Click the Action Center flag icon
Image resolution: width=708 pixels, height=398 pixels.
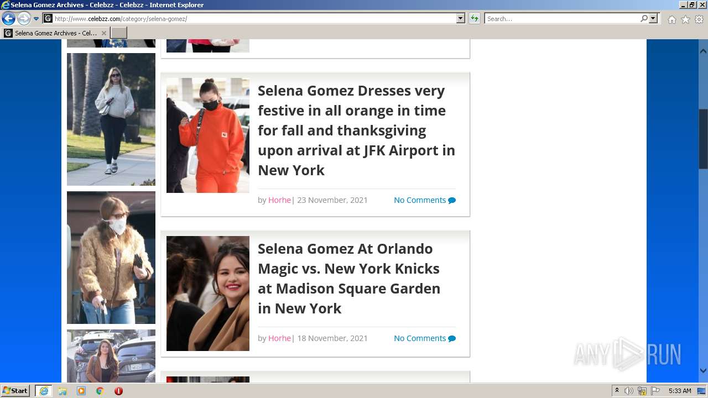(655, 391)
